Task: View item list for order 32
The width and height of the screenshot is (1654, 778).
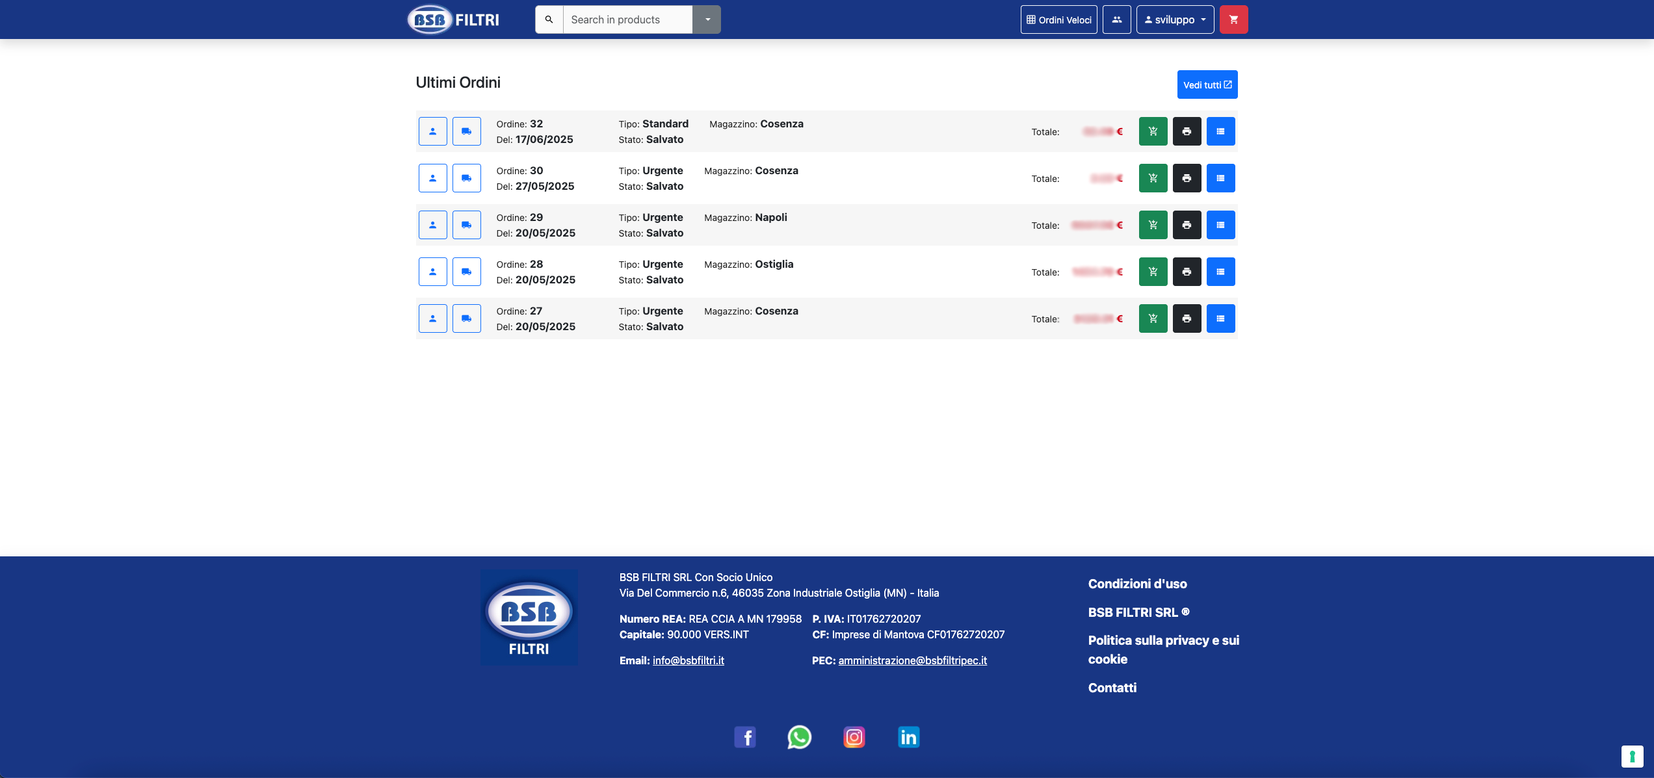Action: [x=1220, y=131]
